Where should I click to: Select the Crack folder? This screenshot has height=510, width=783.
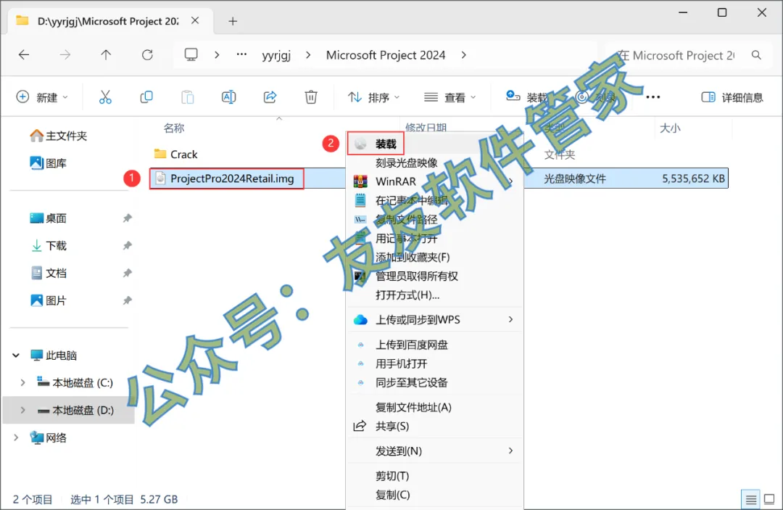175,155
